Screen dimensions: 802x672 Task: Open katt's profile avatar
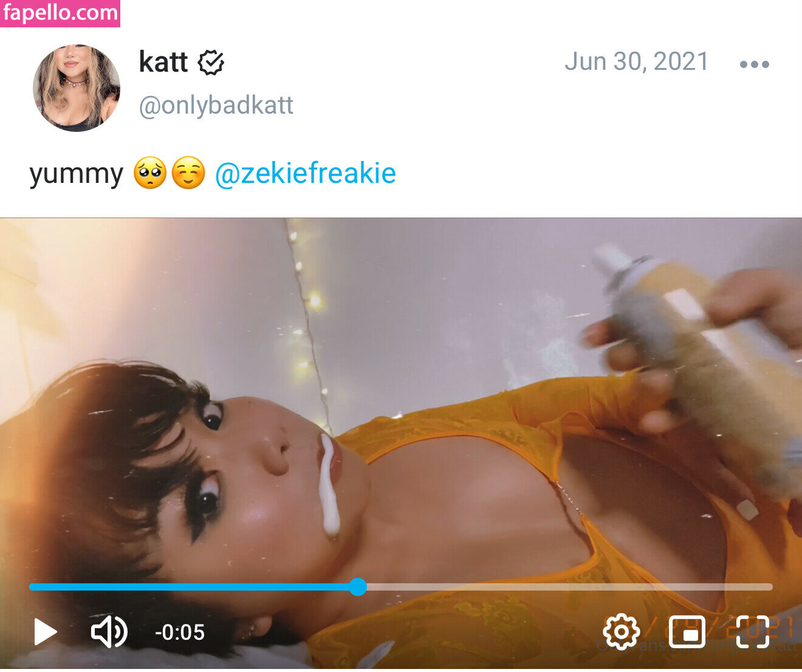pos(77,88)
